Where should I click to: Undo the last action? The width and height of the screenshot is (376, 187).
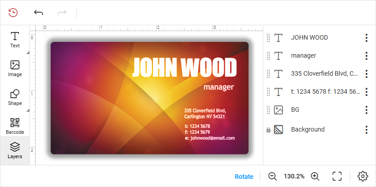click(38, 13)
